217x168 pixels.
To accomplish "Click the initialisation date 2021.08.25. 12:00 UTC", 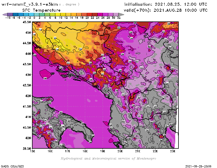I will pyautogui.click(x=181, y=4).
